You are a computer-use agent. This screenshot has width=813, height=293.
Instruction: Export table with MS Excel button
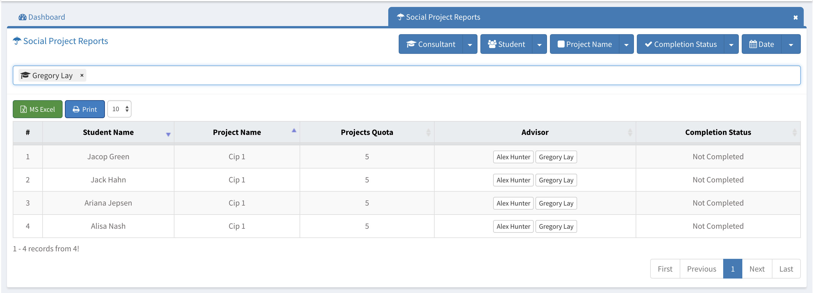click(x=38, y=109)
